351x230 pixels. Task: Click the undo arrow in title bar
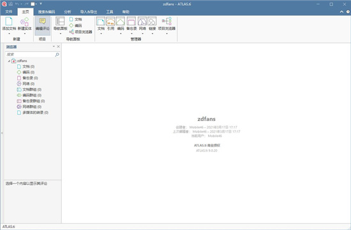(x=17, y=4)
